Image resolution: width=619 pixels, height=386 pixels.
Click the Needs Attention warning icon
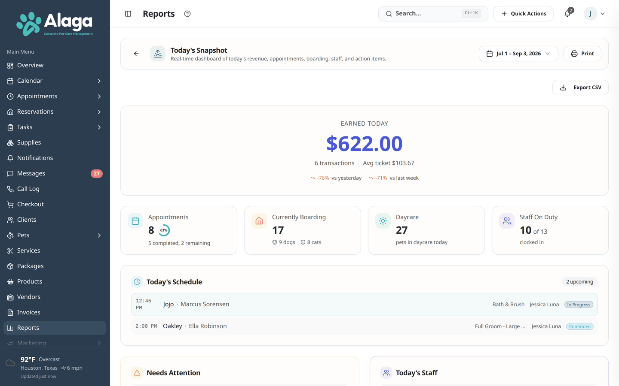click(137, 373)
